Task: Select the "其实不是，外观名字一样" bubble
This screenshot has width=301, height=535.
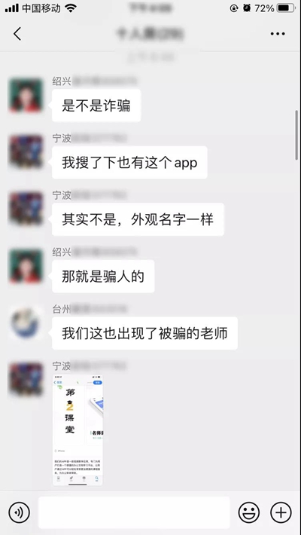Action: (x=138, y=219)
